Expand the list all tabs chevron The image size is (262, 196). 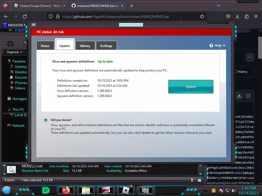coord(219,6)
